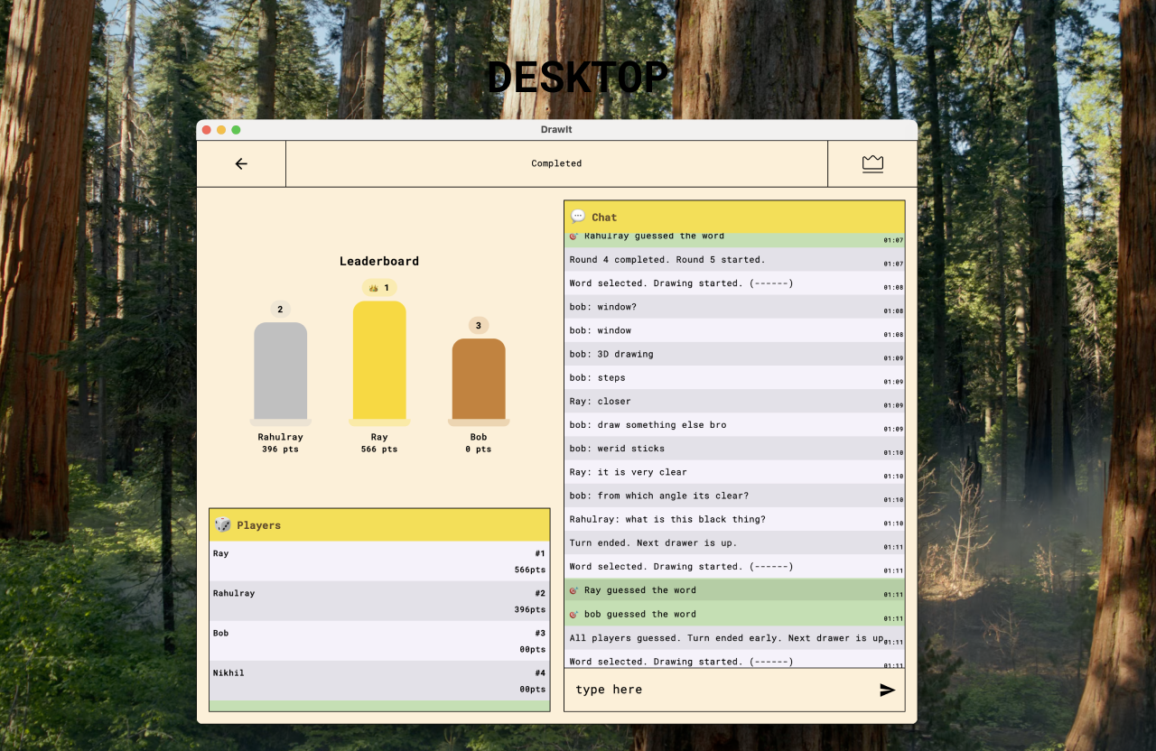Minimize the DrawIt window with yellow button
This screenshot has height=751, width=1156.
coord(221,130)
